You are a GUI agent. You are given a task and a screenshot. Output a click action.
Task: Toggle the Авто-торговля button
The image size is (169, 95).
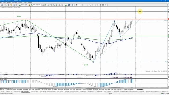(36, 5)
